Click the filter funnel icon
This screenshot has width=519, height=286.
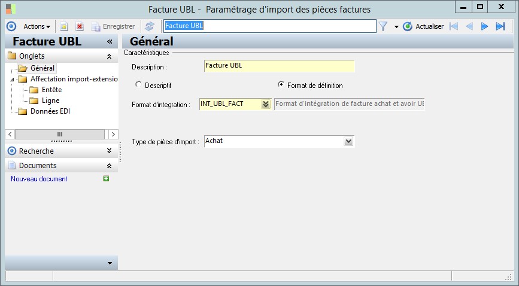click(383, 26)
